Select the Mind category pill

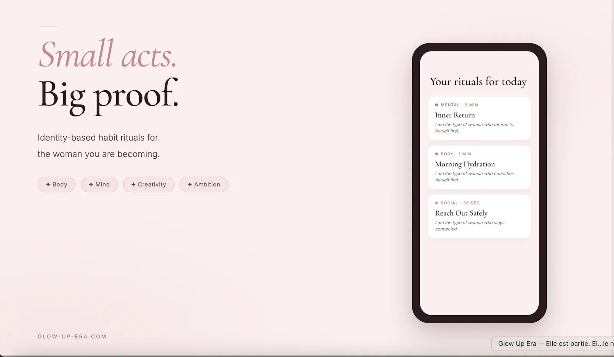click(x=99, y=184)
